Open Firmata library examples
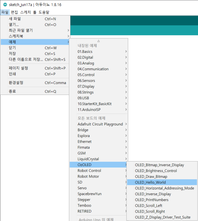This screenshot has height=221, width=198. pos(99,147)
